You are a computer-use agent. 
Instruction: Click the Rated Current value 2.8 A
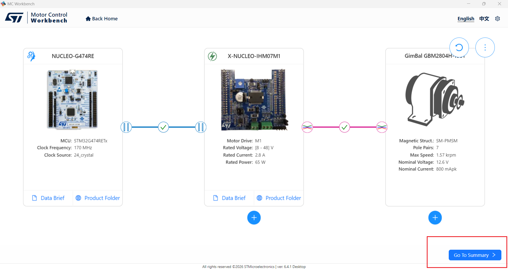[260, 155]
